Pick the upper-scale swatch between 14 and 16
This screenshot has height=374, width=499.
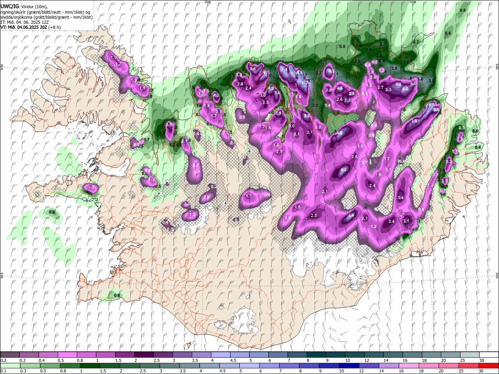tap(393, 355)
